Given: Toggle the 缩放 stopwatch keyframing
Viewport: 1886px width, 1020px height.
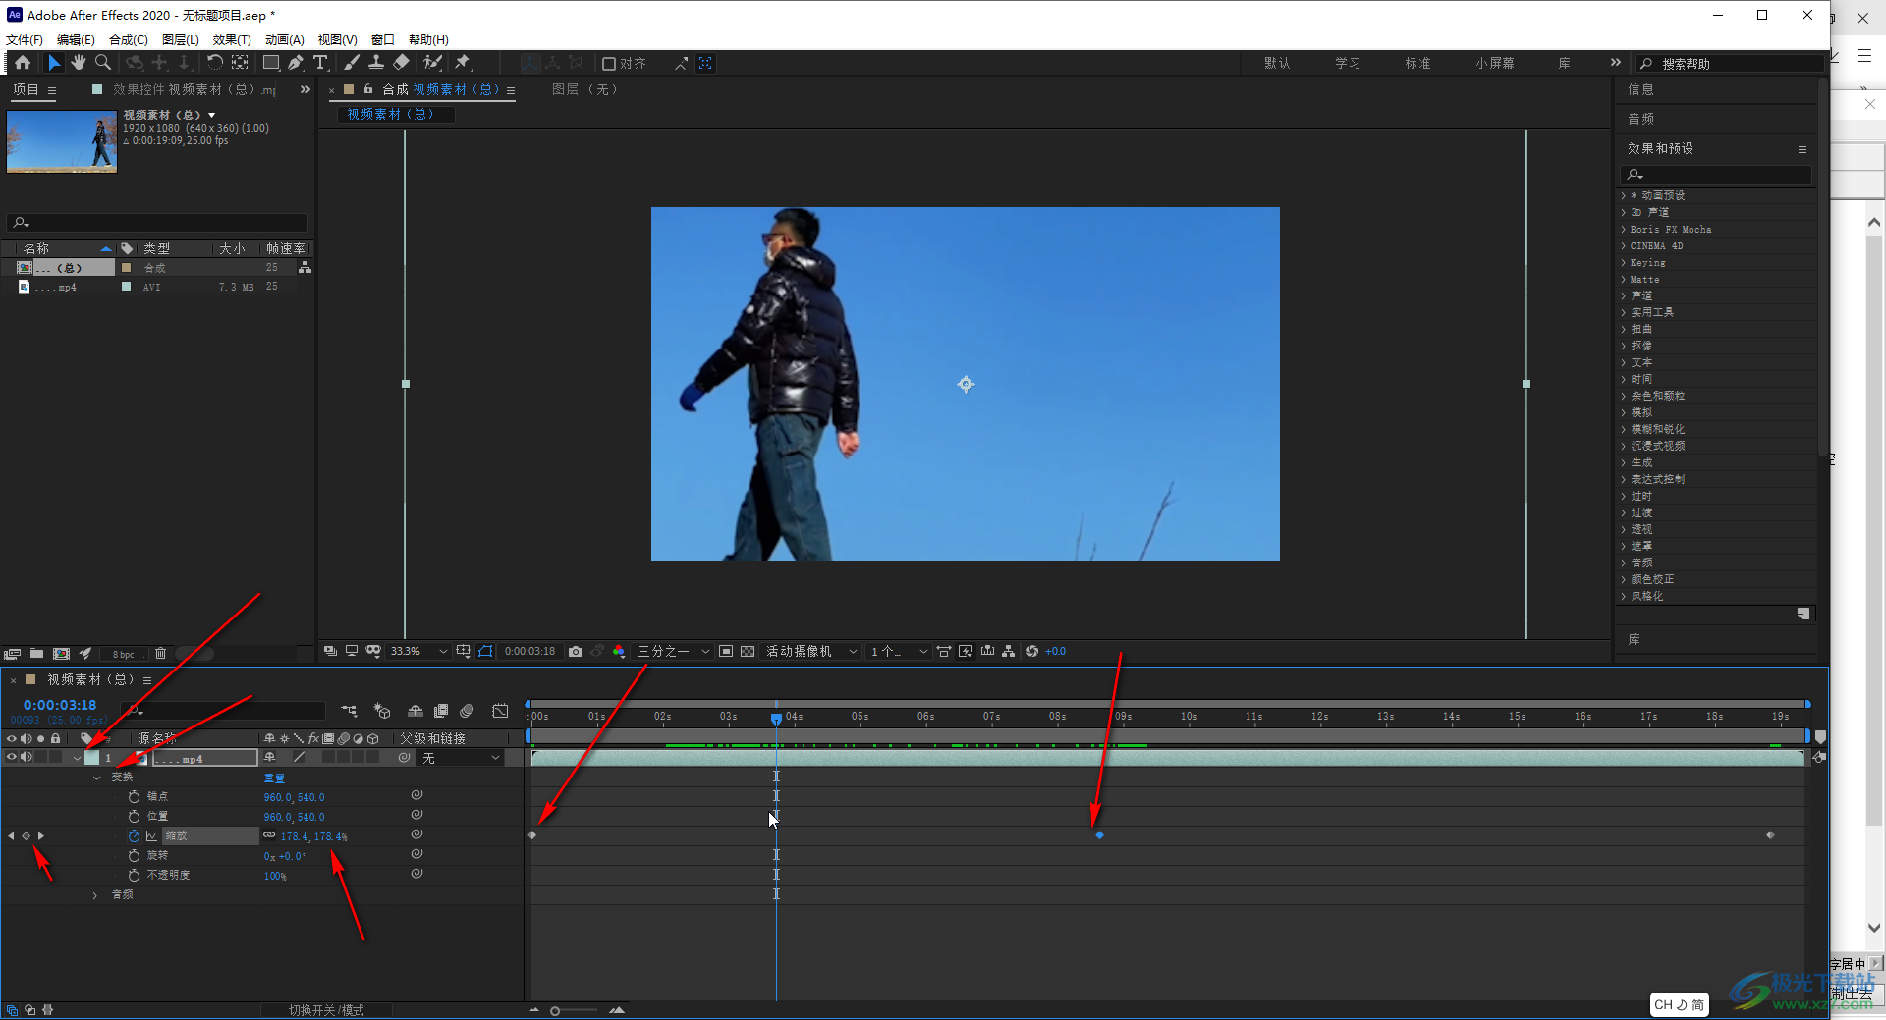Looking at the screenshot, I should pos(134,836).
